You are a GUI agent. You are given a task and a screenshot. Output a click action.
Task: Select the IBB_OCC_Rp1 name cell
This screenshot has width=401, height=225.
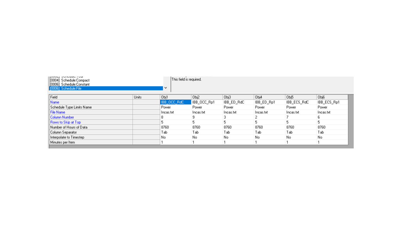click(207, 102)
